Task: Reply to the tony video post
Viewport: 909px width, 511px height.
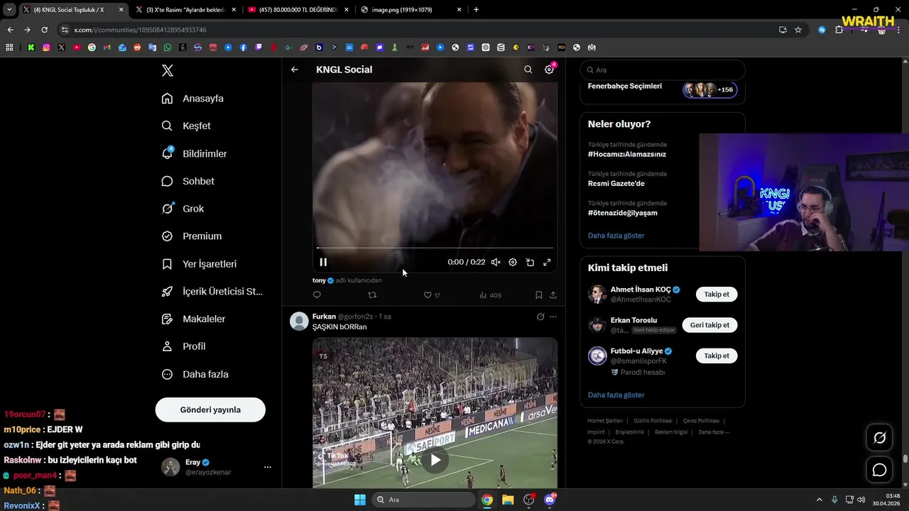Action: (x=317, y=295)
